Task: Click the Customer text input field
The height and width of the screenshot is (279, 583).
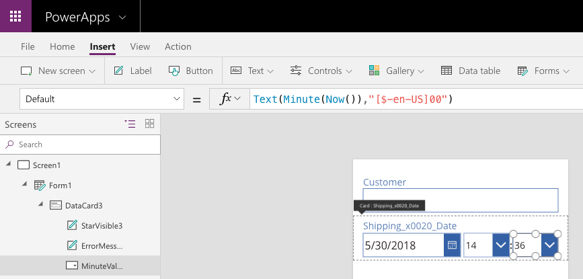Action: coord(461,200)
